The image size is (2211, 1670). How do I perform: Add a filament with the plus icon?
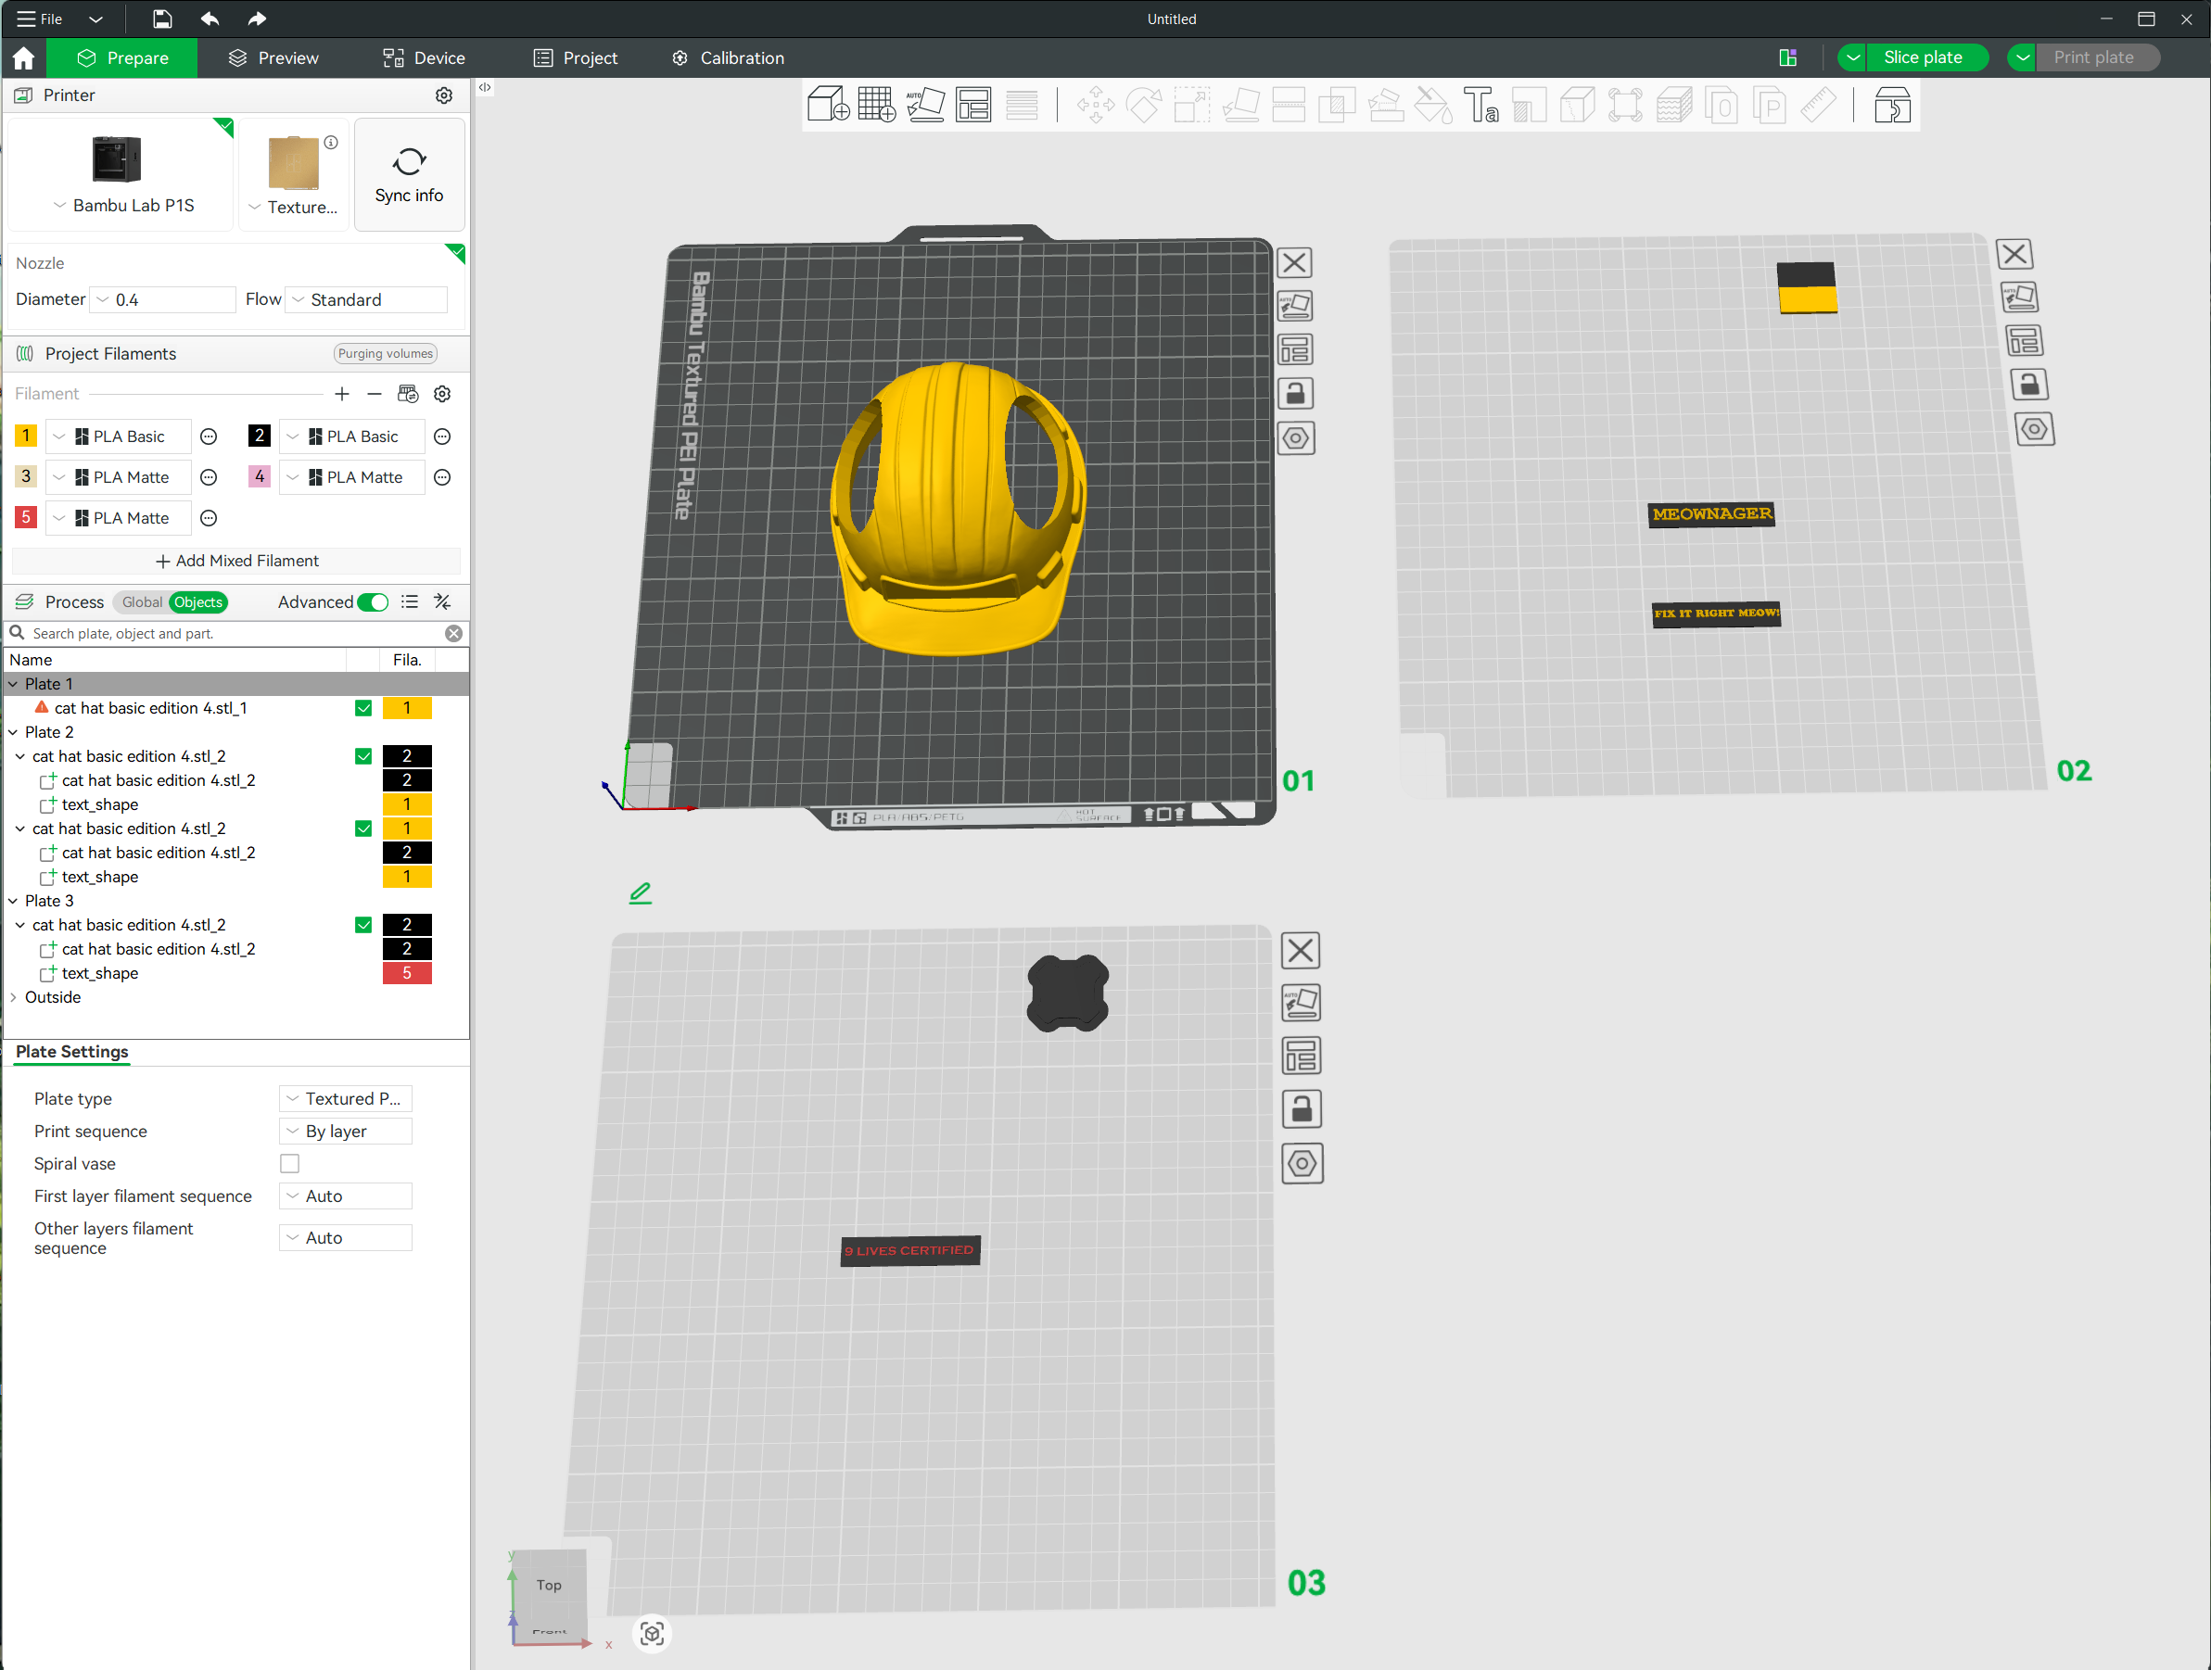[x=342, y=394]
